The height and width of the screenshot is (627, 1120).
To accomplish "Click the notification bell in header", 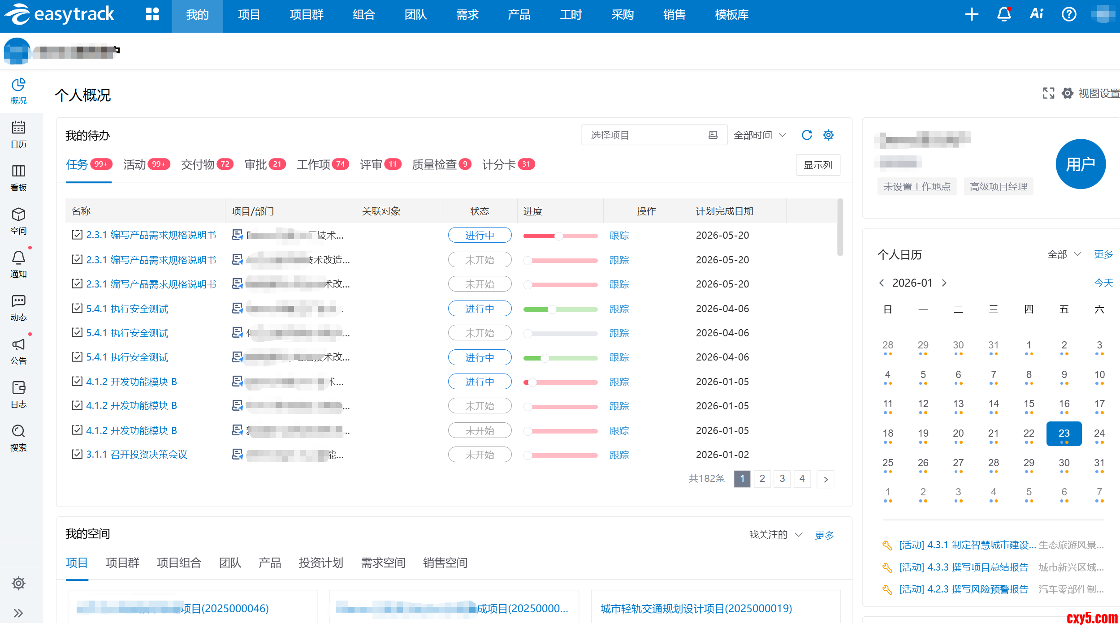I will tap(1003, 14).
